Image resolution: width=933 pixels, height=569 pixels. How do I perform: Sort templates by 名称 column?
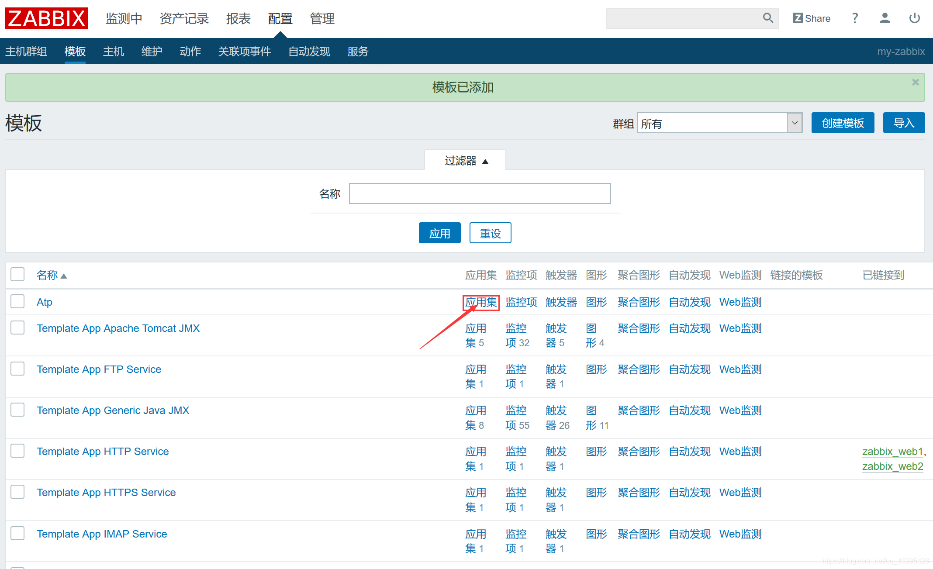coord(52,275)
